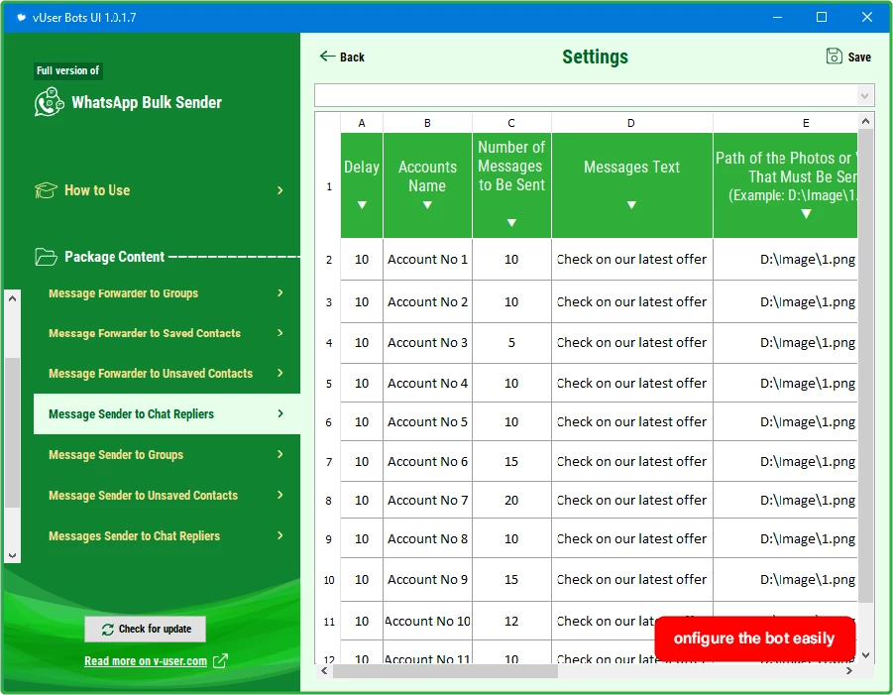
Task: Click the table horizontal scrollbar thumb
Action: click(445, 671)
